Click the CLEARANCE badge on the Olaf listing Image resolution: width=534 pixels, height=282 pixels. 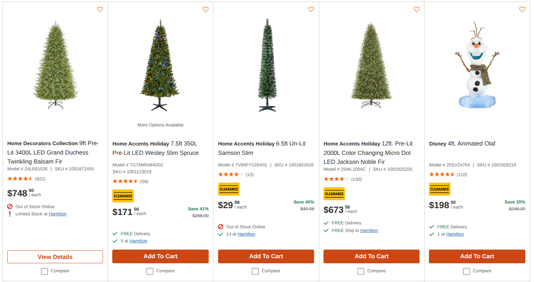(x=439, y=189)
